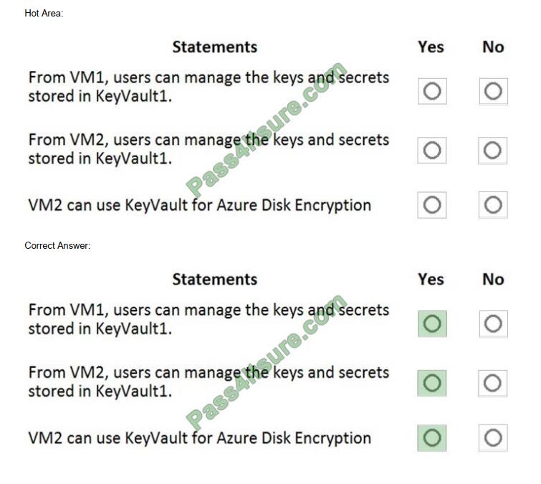The width and height of the screenshot is (541, 484).
Task: Click No for VM2 manage keys in Correct Answer
Action: pos(492,383)
